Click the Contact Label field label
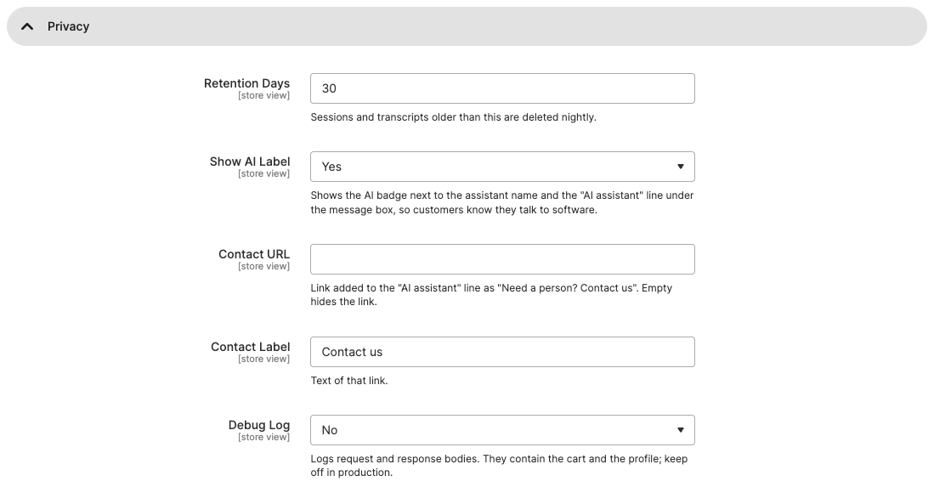The image size is (934, 487). click(x=250, y=347)
